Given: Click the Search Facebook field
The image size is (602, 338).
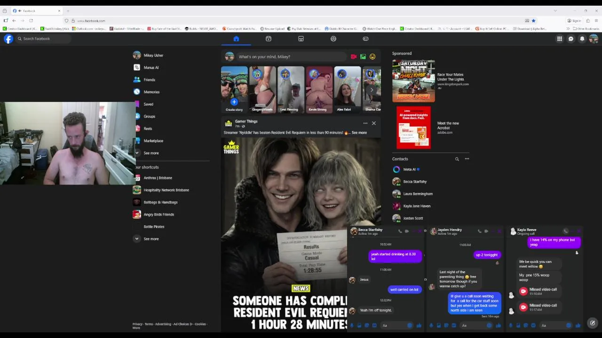Looking at the screenshot, I should pos(43,39).
